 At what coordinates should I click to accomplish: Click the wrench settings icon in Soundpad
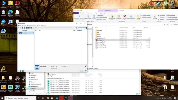click(x=86, y=66)
